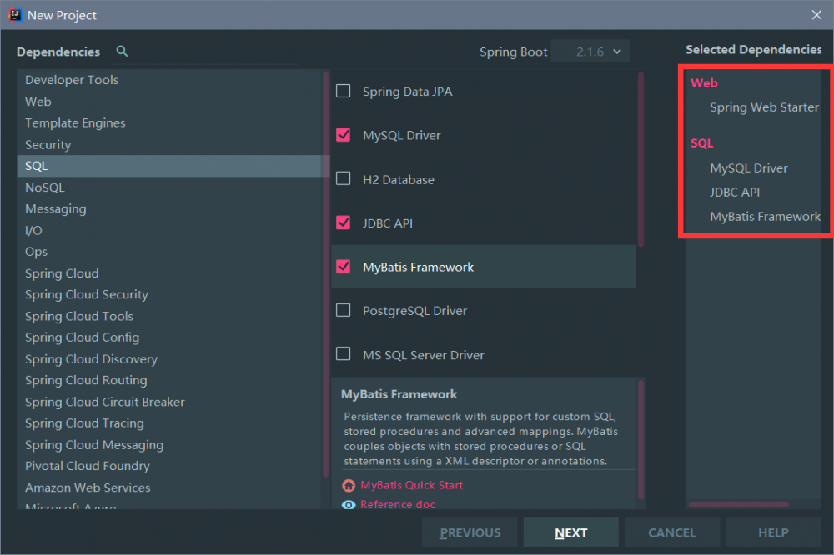Uncheck the MySQL Driver checkbox
The width and height of the screenshot is (834, 555).
343,135
